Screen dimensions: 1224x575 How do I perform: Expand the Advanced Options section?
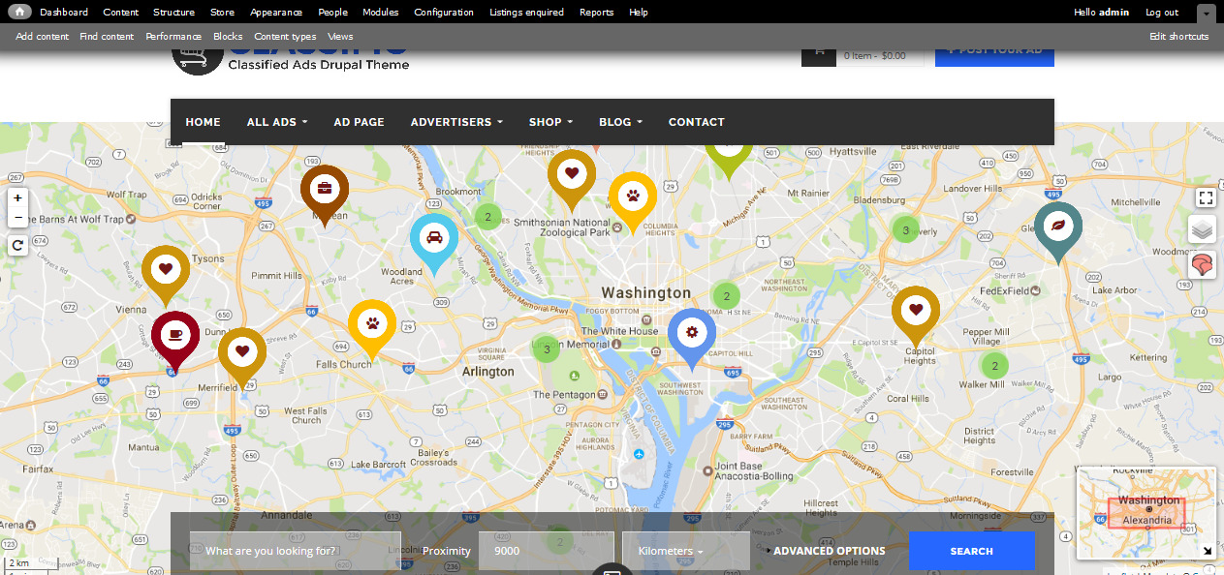(829, 551)
